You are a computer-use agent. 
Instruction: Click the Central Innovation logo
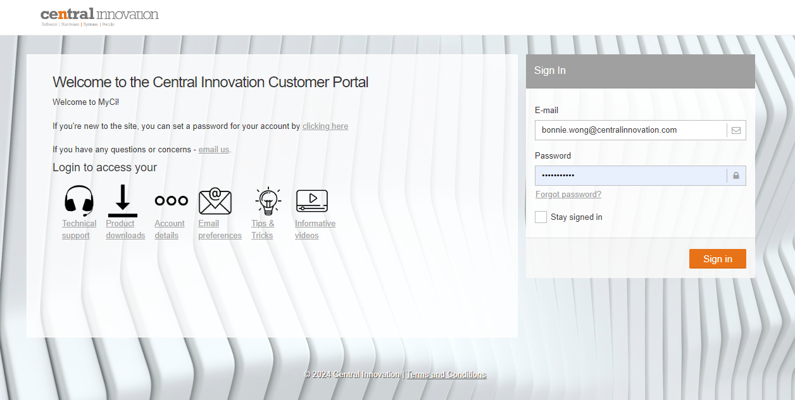click(x=99, y=17)
